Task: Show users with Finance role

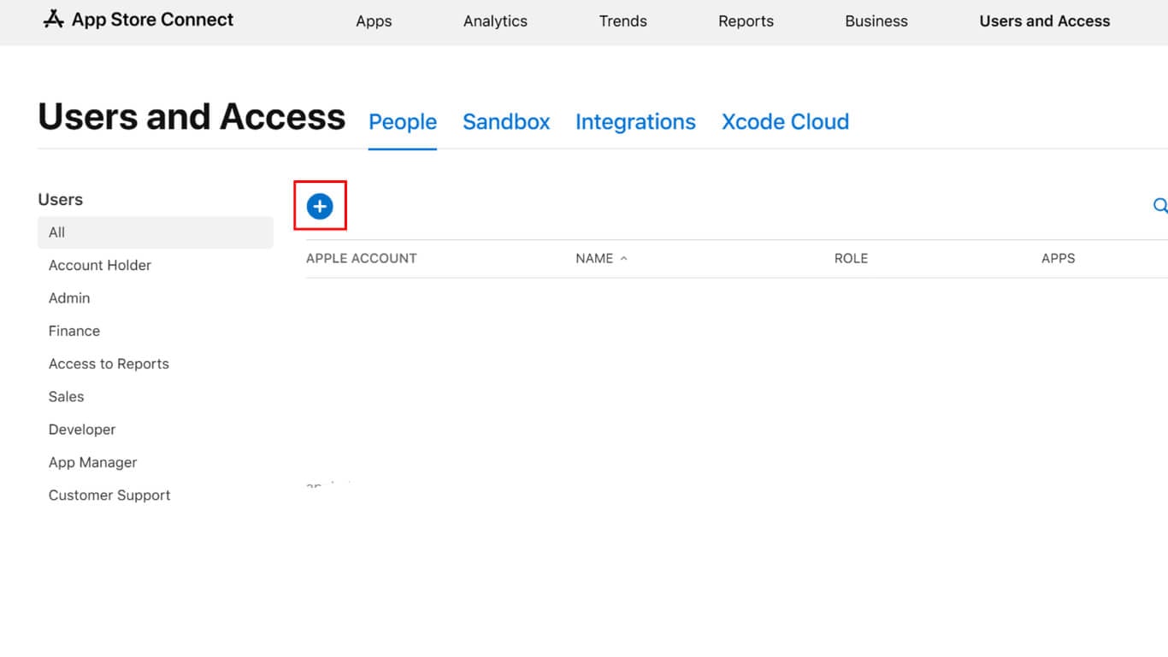Action: [74, 331]
